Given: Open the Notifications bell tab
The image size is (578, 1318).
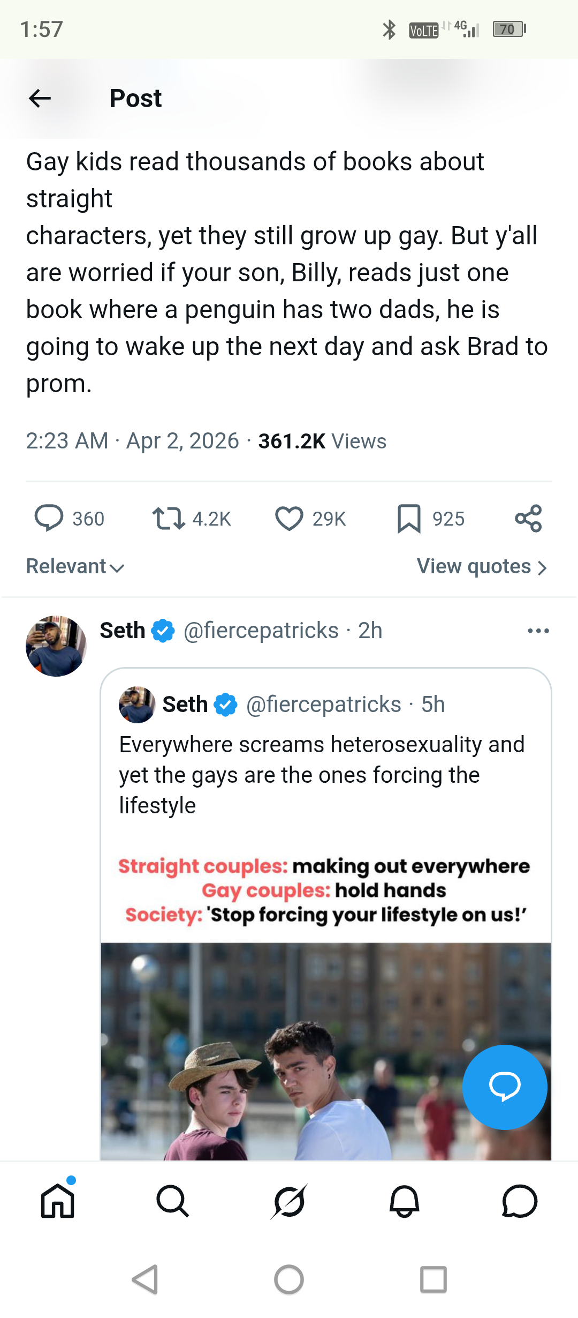Looking at the screenshot, I should tap(405, 1201).
